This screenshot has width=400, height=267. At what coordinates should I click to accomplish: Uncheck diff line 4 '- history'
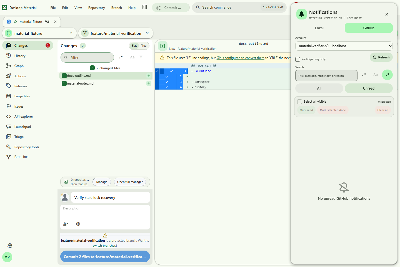(167, 87)
